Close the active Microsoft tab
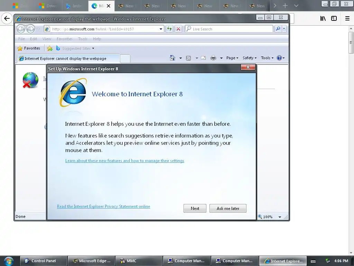 [109, 6]
